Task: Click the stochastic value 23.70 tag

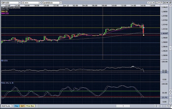Action: [164, 97]
